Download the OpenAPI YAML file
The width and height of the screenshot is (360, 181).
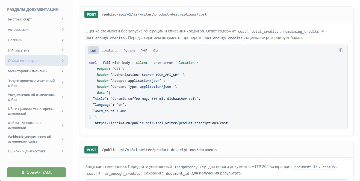[36, 172]
